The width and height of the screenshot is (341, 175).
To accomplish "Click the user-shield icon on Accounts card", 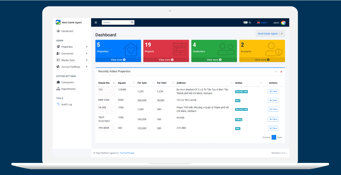I will tap(274, 49).
